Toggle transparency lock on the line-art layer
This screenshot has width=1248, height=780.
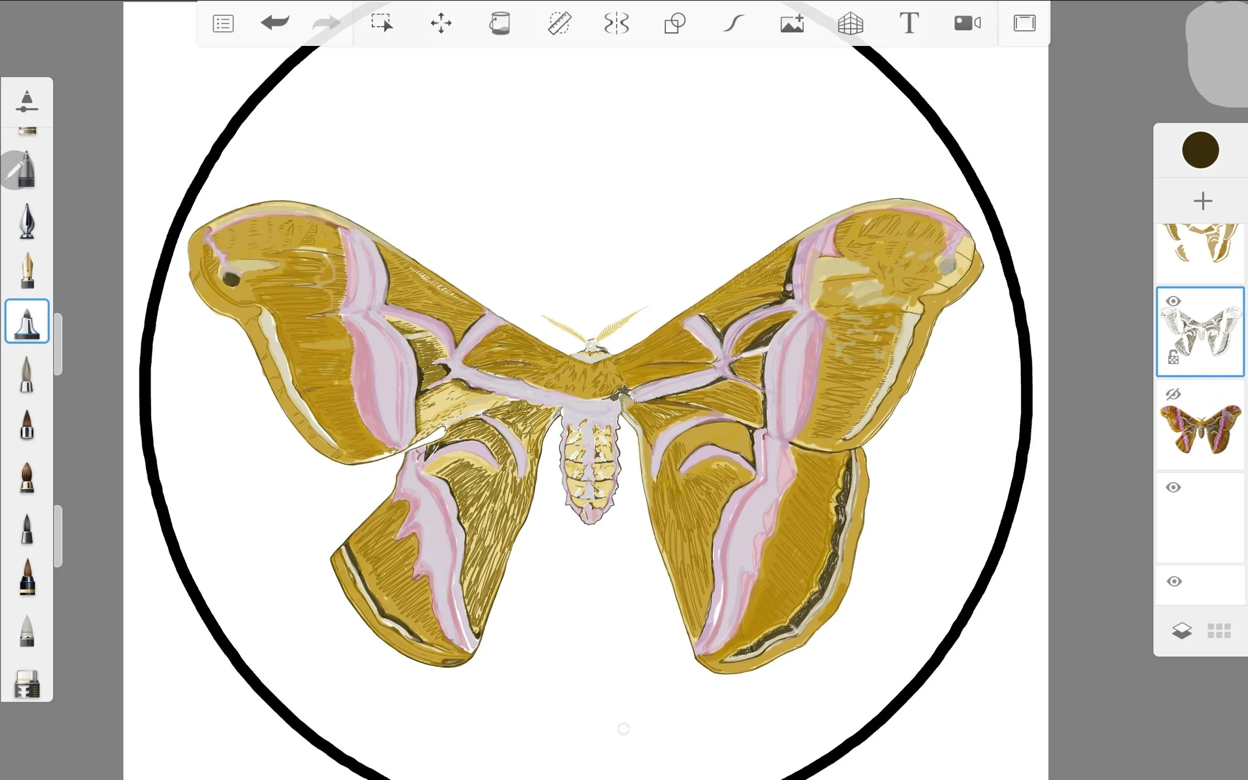coord(1173,357)
